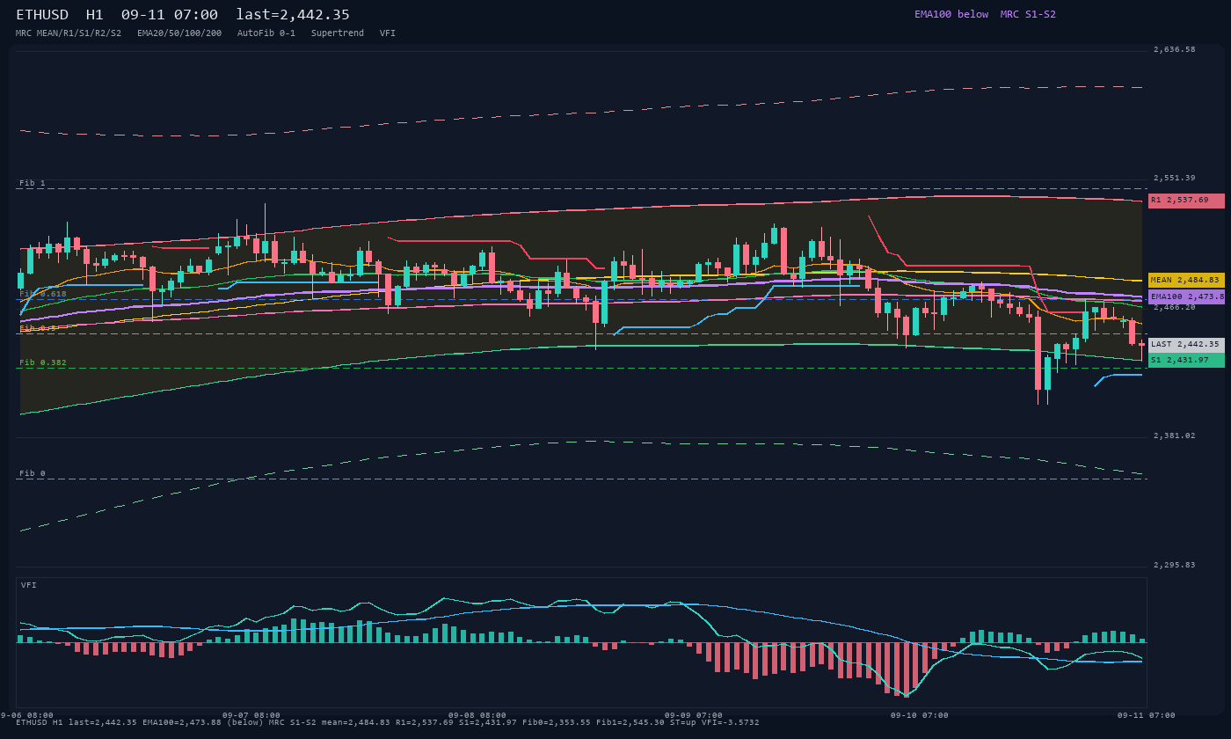1231x739 pixels.
Task: Click the VFI title inside the lower indicator panel
Action: tap(29, 585)
